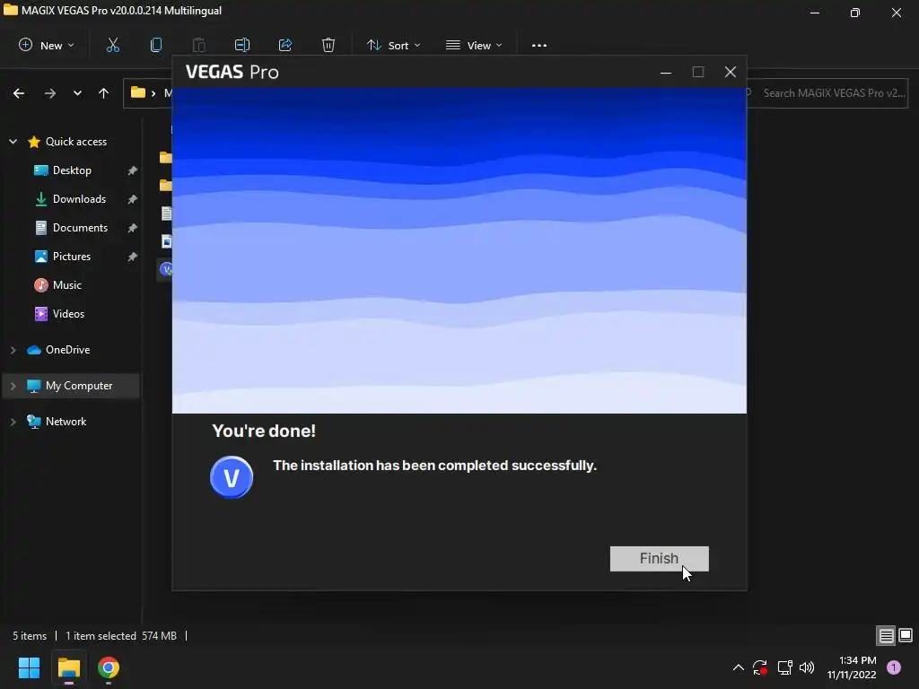Click the Cut scissors icon in Explorer toolbar
This screenshot has height=689, width=919.
(x=112, y=45)
